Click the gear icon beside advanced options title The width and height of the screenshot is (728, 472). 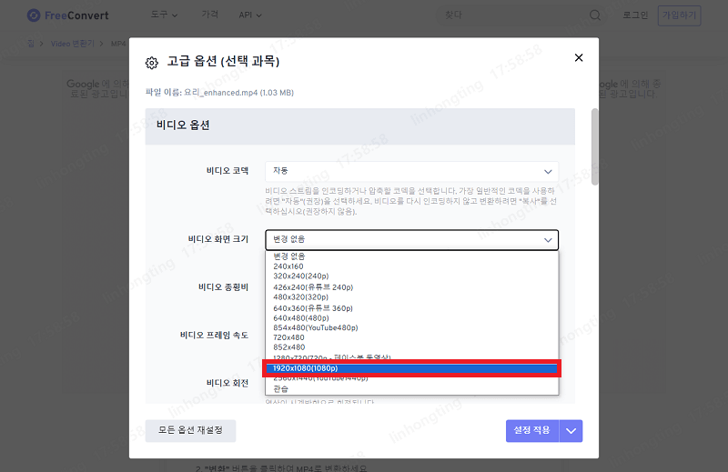coord(151,63)
